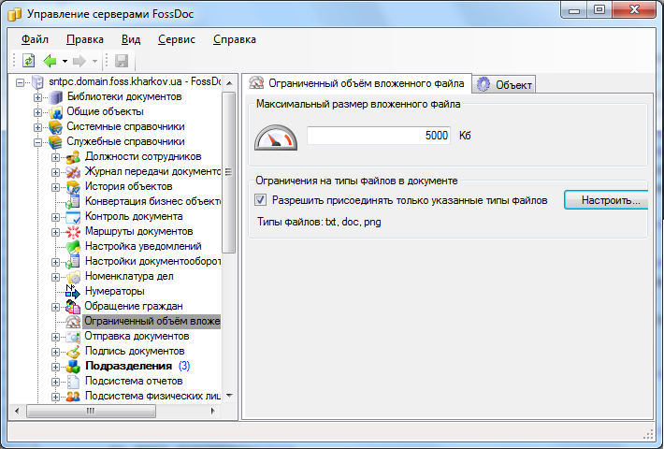Select Нумераторы tree item label
Image resolution: width=664 pixels, height=449 pixels.
pyautogui.click(x=115, y=292)
